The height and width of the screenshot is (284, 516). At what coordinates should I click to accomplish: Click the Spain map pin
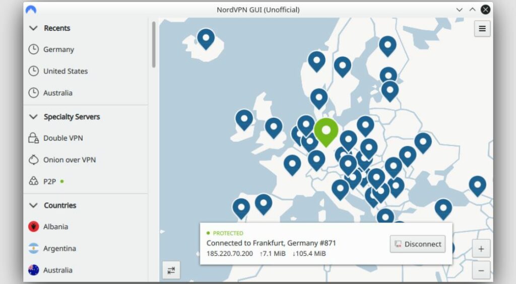coord(264,204)
